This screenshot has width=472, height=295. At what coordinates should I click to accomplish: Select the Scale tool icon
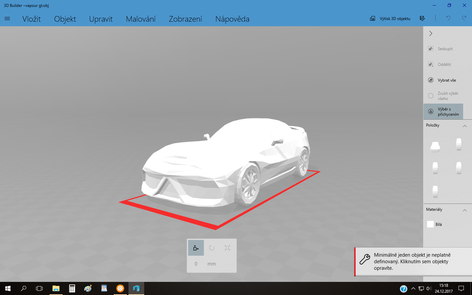[x=227, y=248]
